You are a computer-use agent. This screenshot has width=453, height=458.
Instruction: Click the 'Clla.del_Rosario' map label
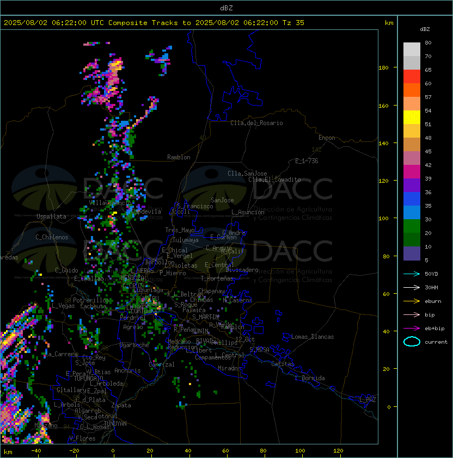256,123
